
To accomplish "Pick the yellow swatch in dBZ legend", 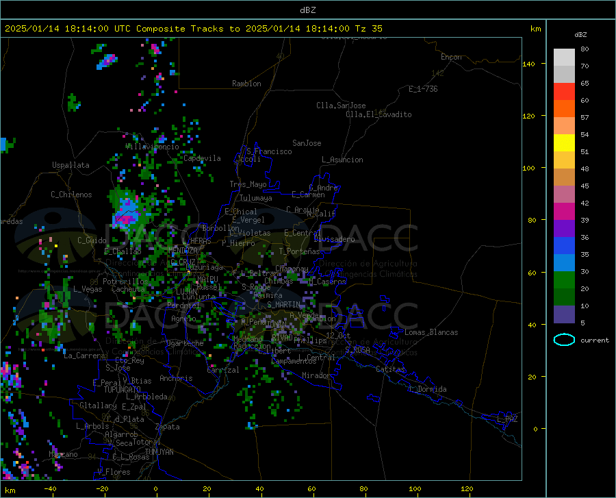I will click(x=564, y=143).
